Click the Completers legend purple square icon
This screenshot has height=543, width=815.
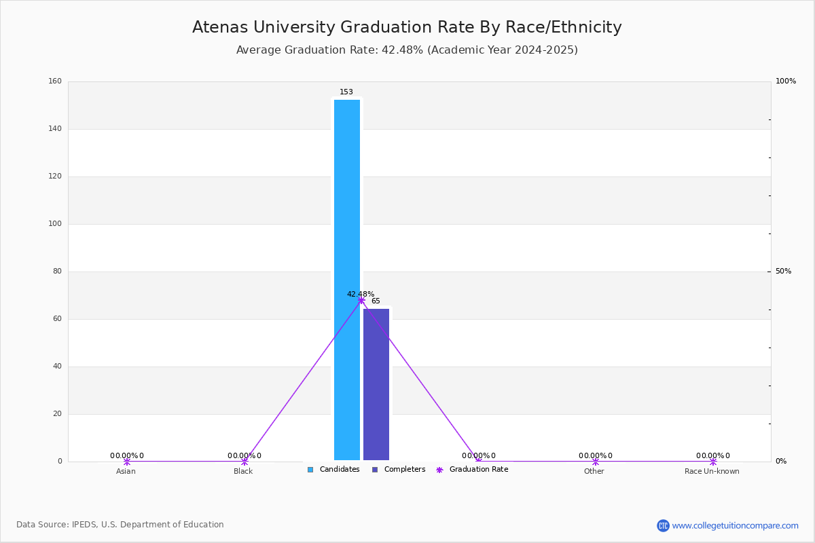click(x=375, y=470)
